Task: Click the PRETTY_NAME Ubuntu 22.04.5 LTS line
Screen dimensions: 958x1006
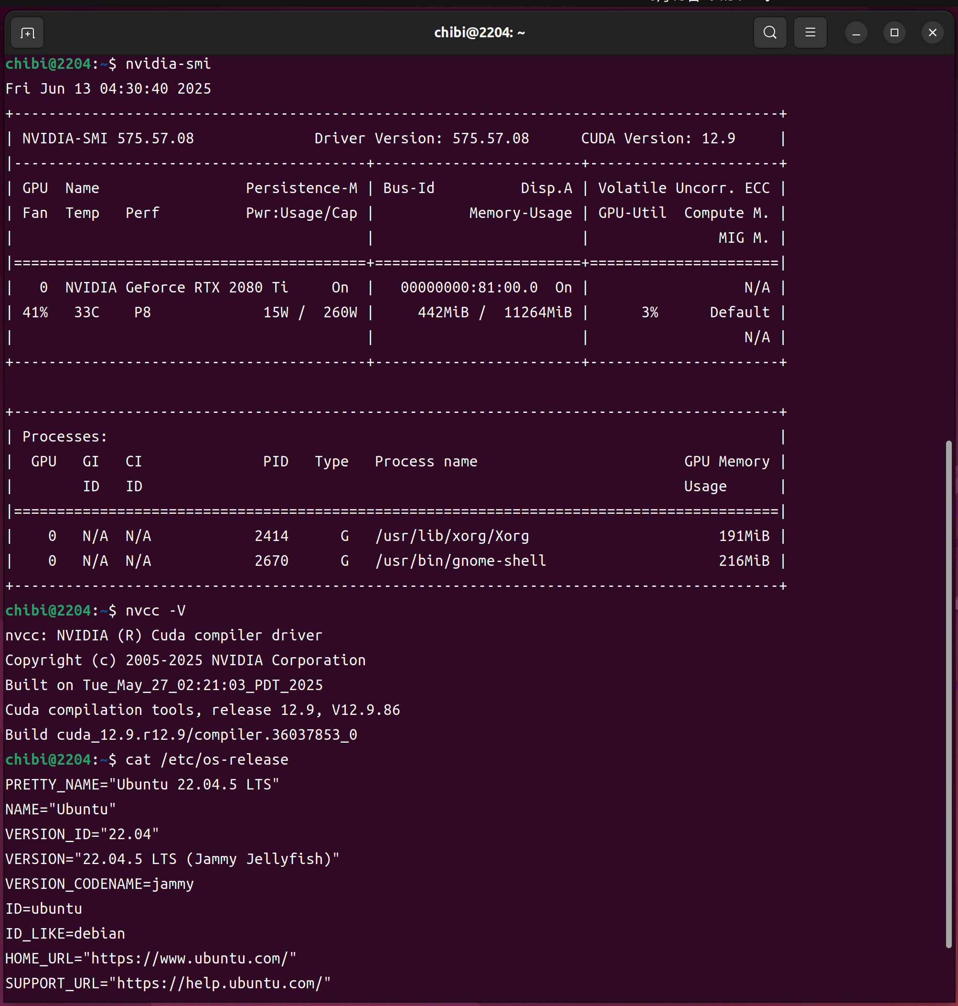Action: click(x=142, y=784)
